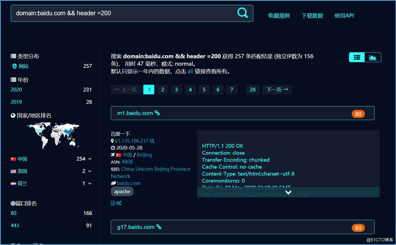The image size is (396, 245).
Task: Filter by country 美国
Action: (x=22, y=171)
